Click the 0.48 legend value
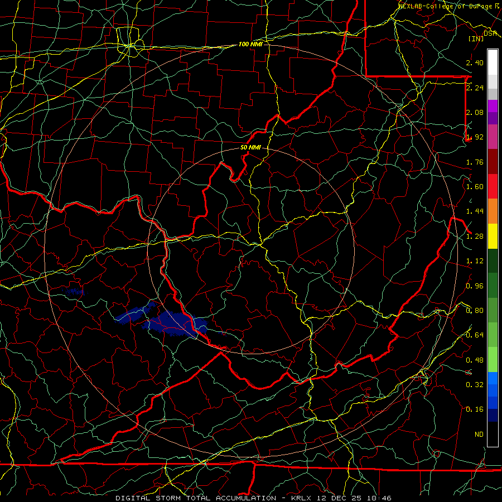Image resolution: width=502 pixels, height=502 pixels. 475,360
